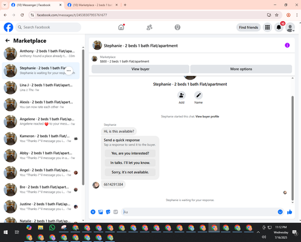Click the sticker icon in composer

(x=108, y=212)
